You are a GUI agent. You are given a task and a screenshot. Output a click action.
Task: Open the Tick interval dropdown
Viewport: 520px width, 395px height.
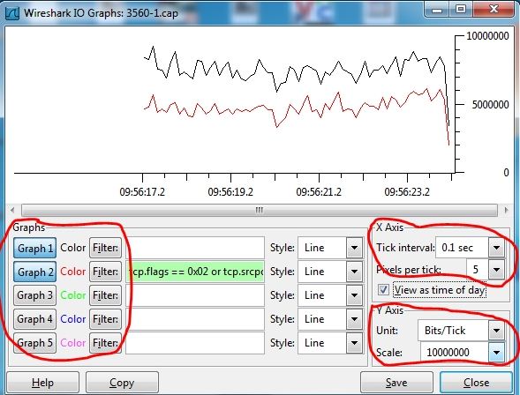496,248
